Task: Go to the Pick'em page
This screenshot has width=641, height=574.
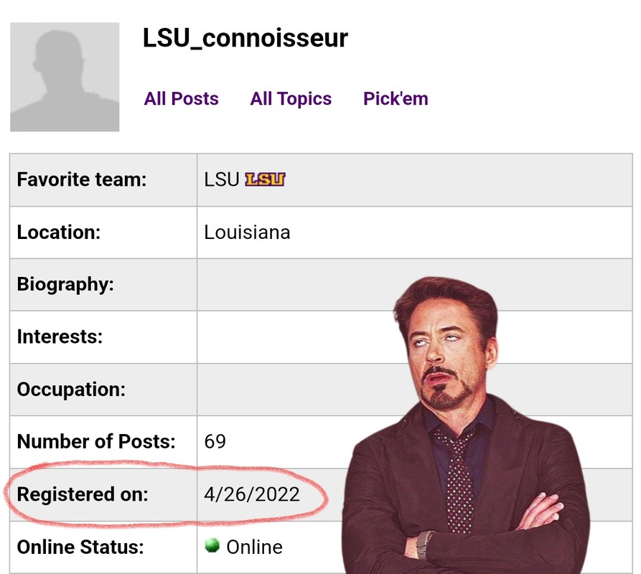Action: [x=396, y=99]
